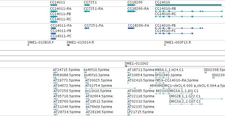Select the CG14010 gene bar
The image size is (225, 116).
[188, 5]
